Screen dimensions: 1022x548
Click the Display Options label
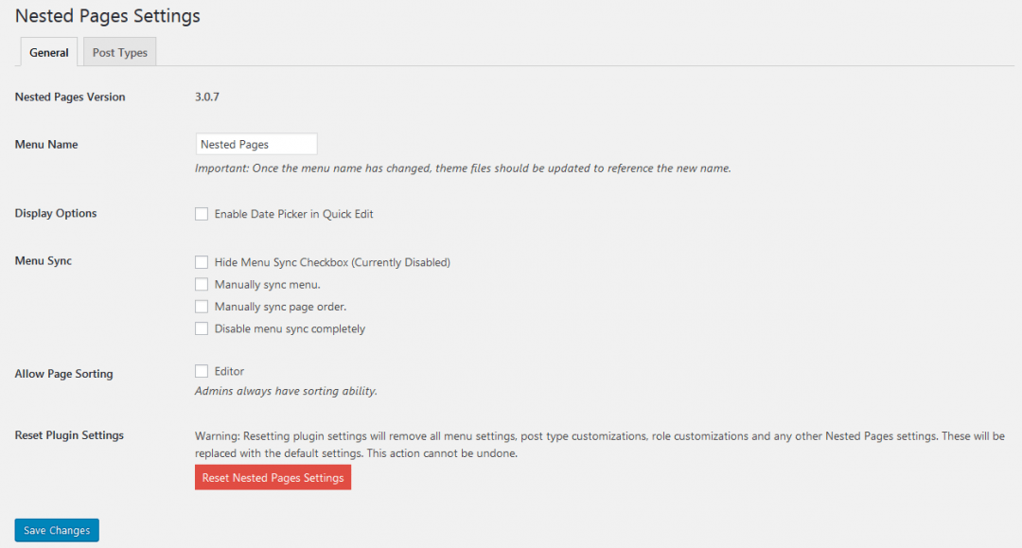(55, 213)
